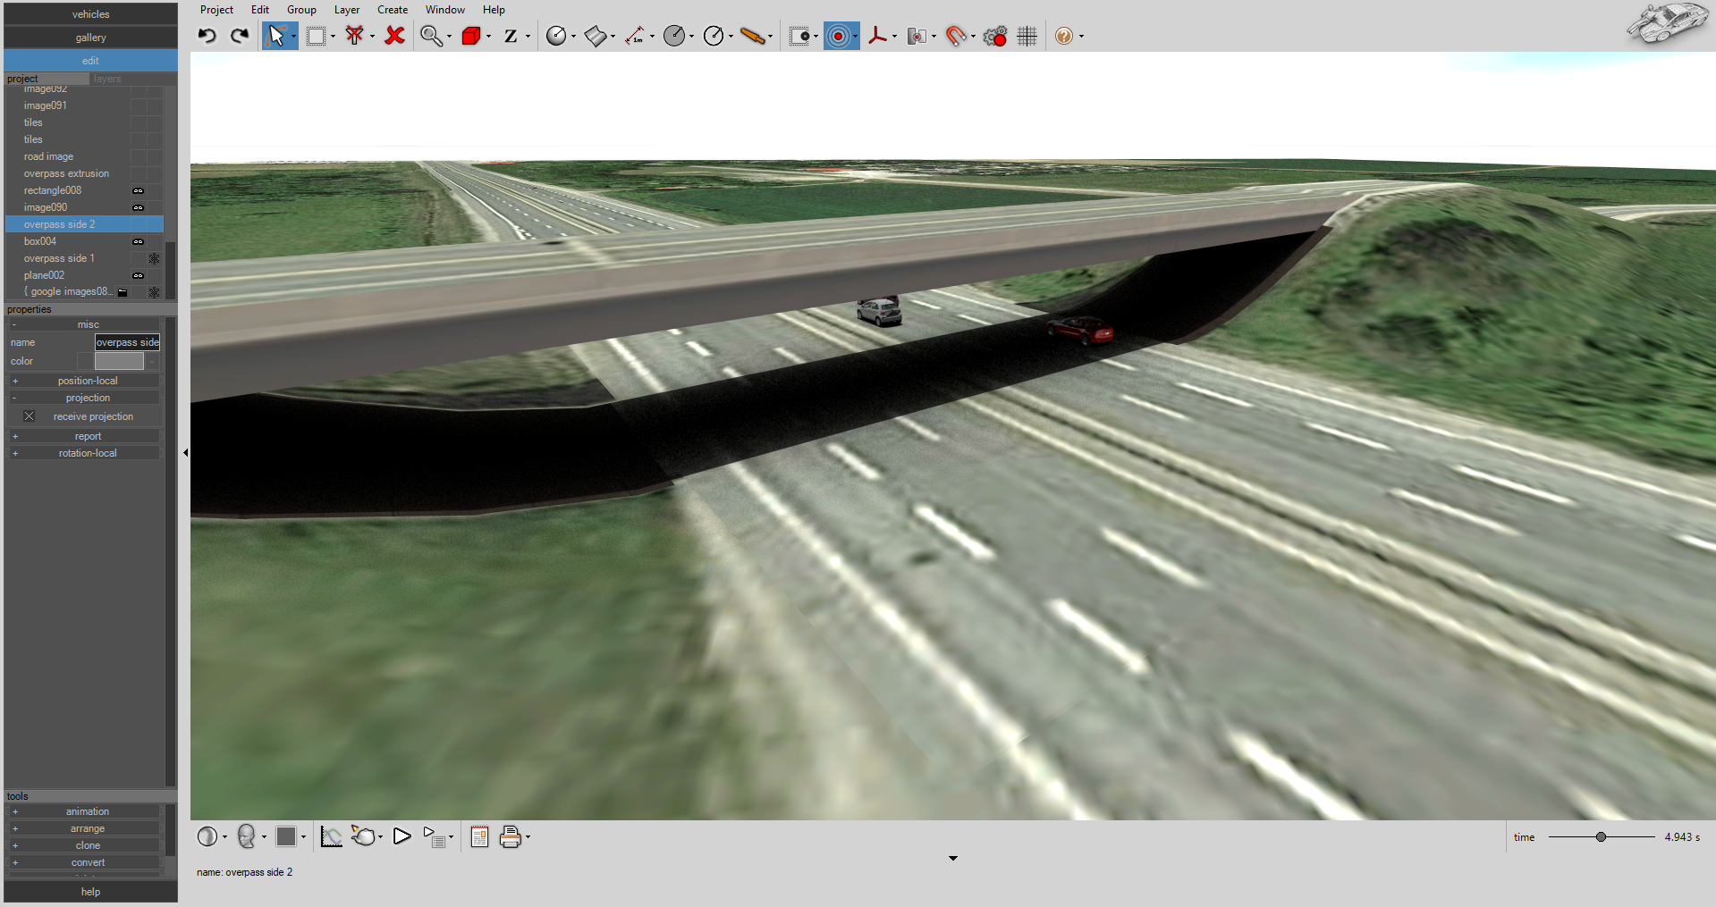
Task: Expand the position-local properties section
Action: [14, 380]
